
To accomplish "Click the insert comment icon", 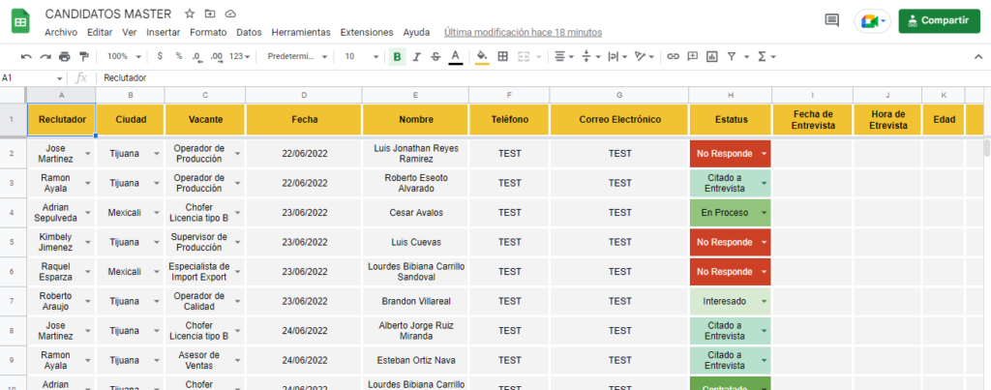I will point(693,57).
